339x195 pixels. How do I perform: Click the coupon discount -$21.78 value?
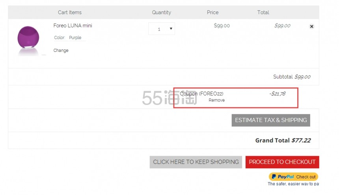(x=277, y=94)
